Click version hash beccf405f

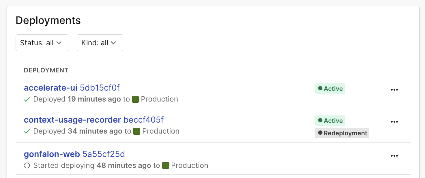[x=144, y=120]
